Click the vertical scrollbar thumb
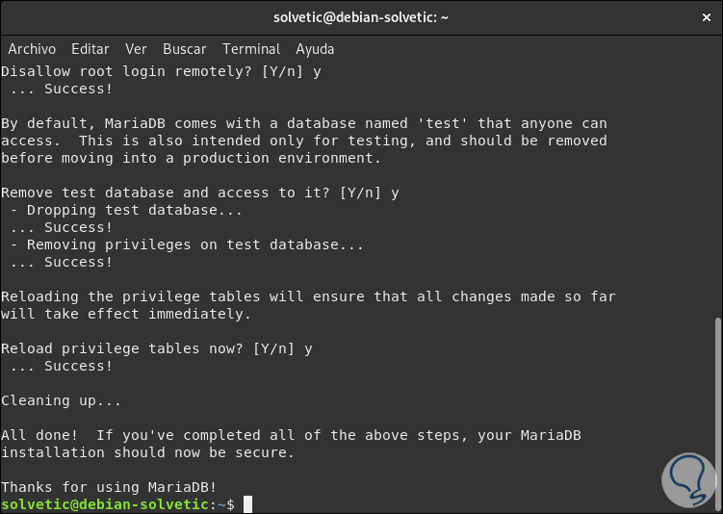This screenshot has width=723, height=514. tap(717, 414)
